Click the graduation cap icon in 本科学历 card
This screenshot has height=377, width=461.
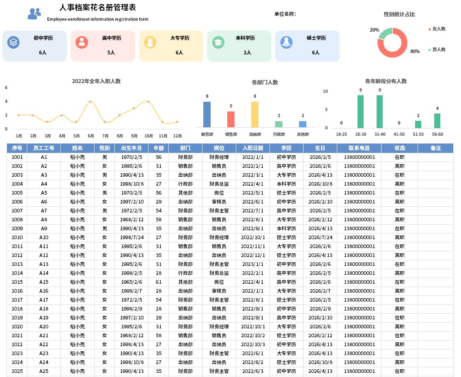[x=218, y=42]
